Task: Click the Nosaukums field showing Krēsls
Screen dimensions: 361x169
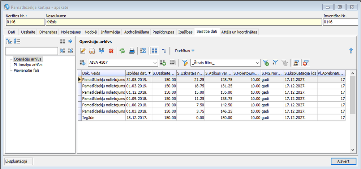Action: (184, 22)
